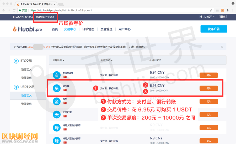Click the order number link in notification

tap(39, 47)
